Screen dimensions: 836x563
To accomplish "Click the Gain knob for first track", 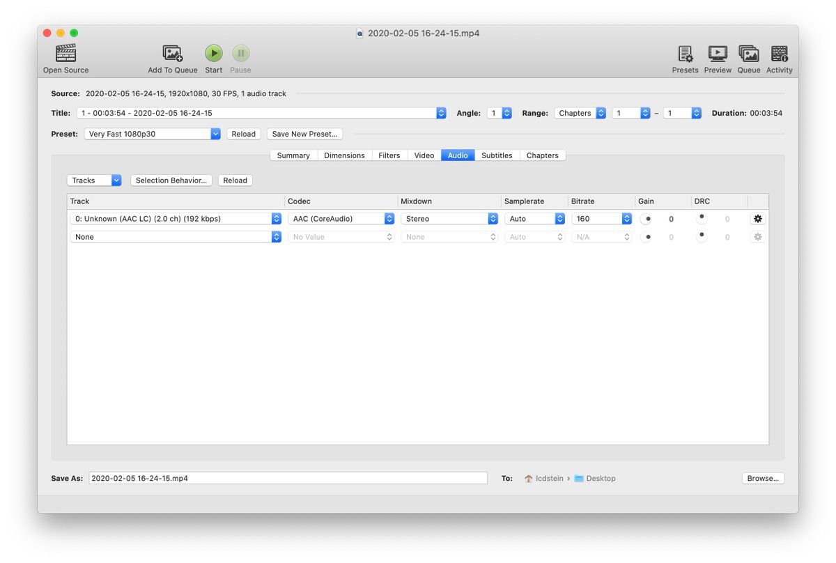I will [647, 219].
